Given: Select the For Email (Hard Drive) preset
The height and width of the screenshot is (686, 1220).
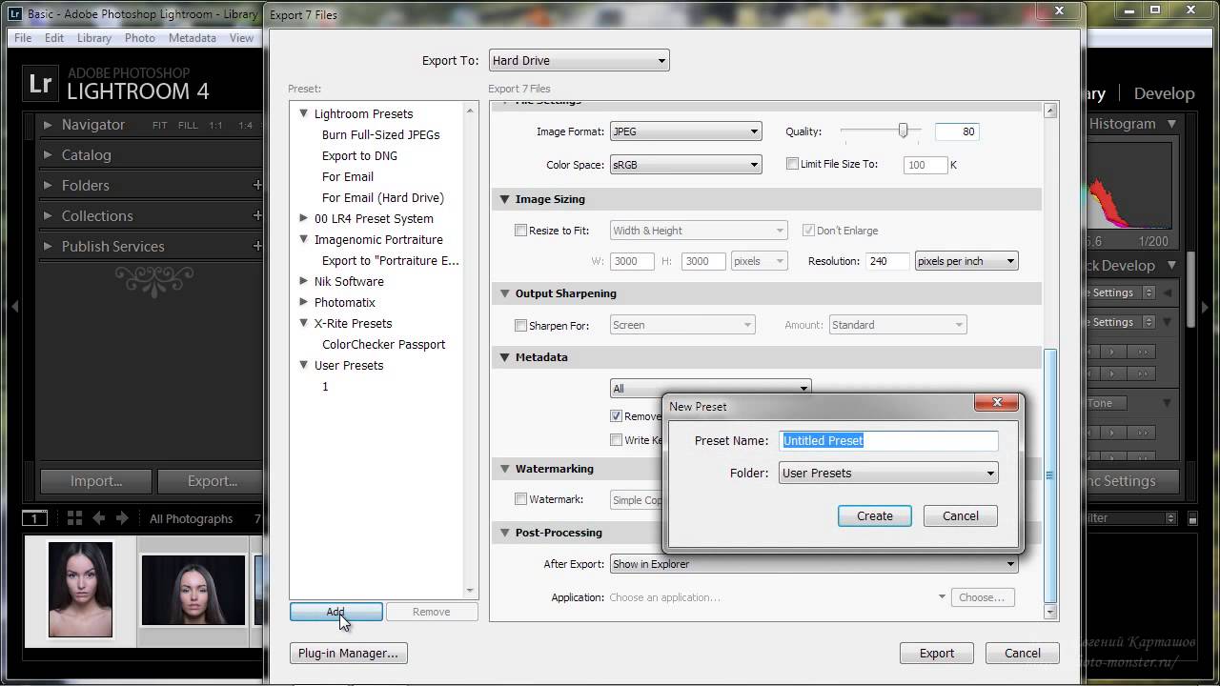Looking at the screenshot, I should [383, 197].
